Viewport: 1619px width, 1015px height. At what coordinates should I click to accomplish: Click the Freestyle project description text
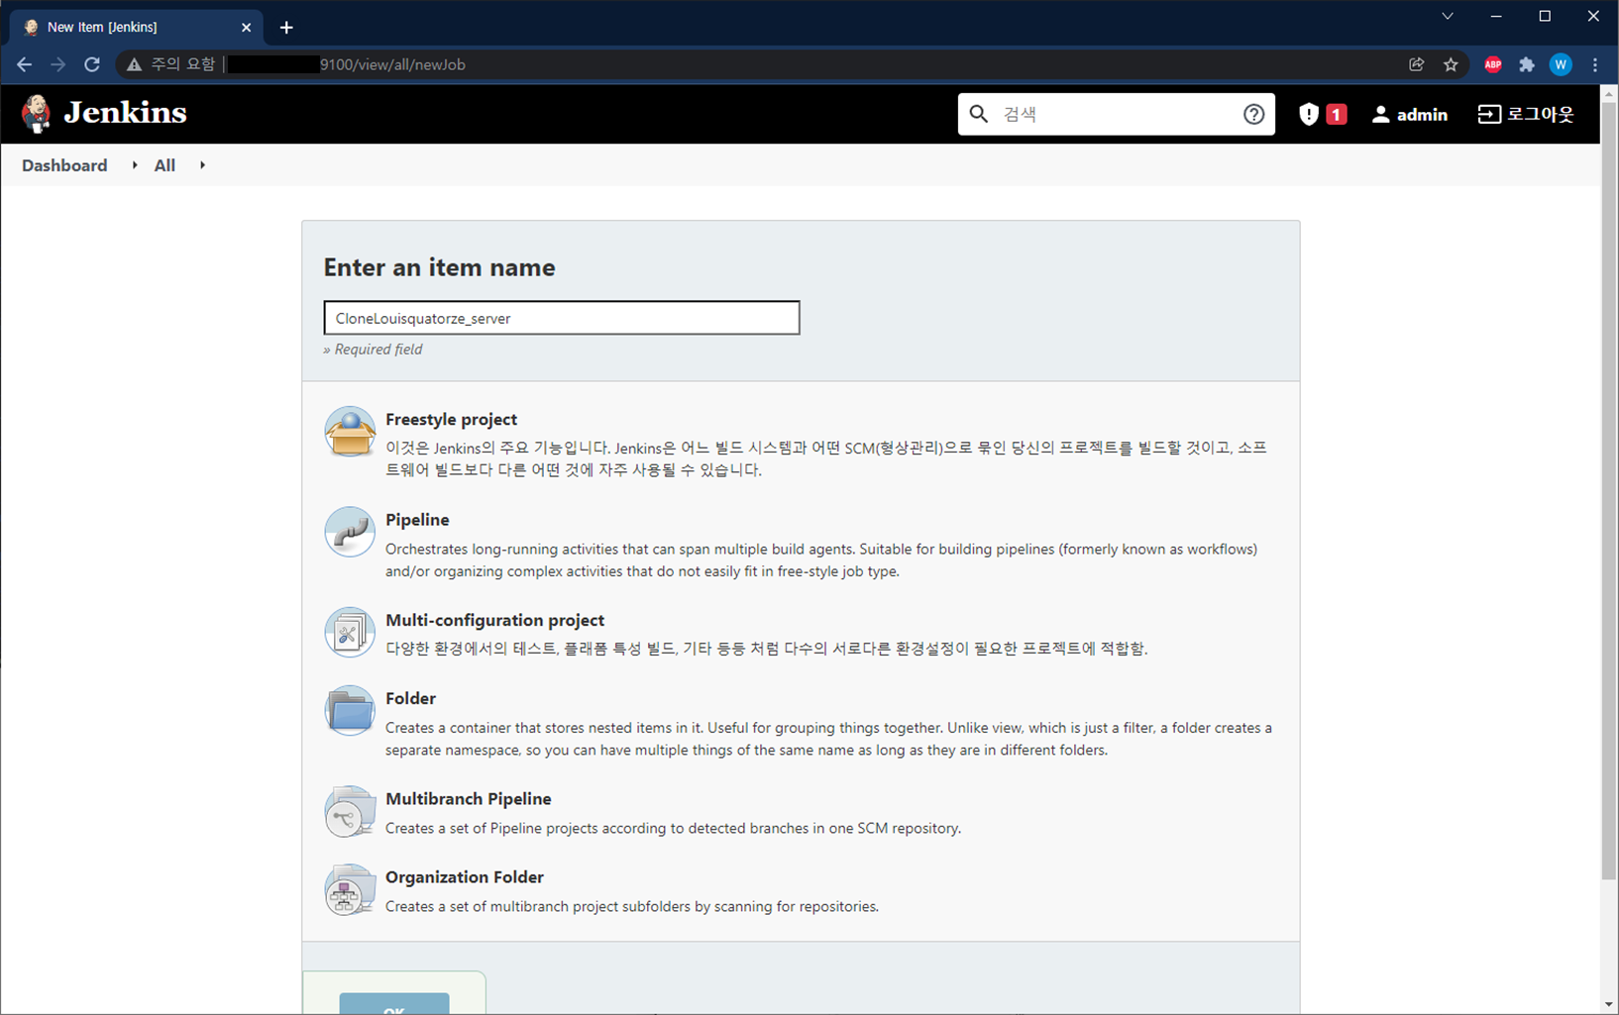[826, 458]
